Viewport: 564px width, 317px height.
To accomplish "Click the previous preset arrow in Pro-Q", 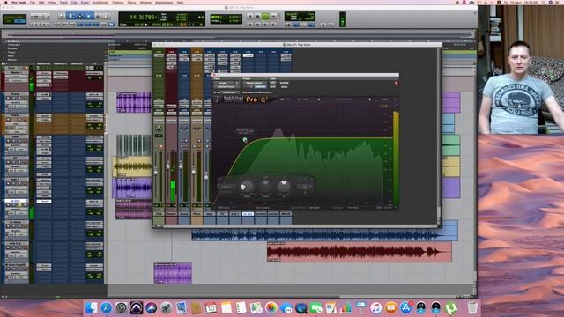I will coord(319,100).
